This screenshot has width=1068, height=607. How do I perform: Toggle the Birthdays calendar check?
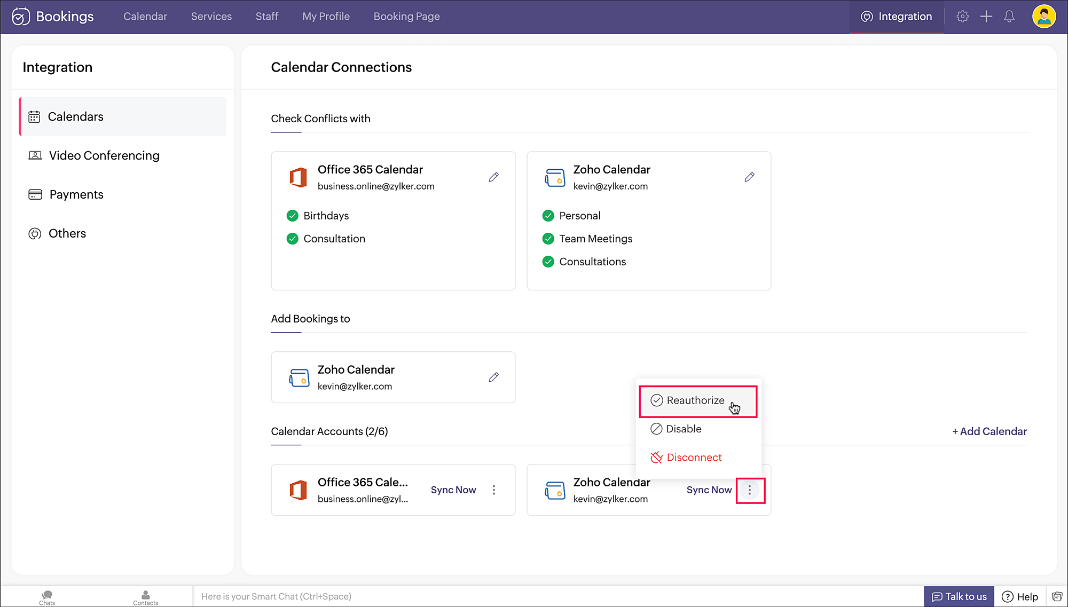coord(292,216)
